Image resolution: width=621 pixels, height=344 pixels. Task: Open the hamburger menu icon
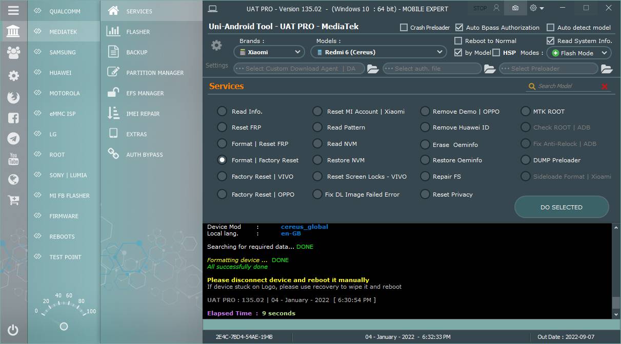tap(13, 10)
